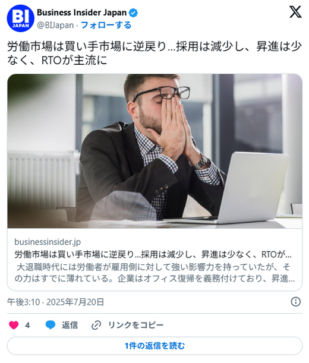
Task: Click the like count number 4
Action: pyautogui.click(x=27, y=325)
